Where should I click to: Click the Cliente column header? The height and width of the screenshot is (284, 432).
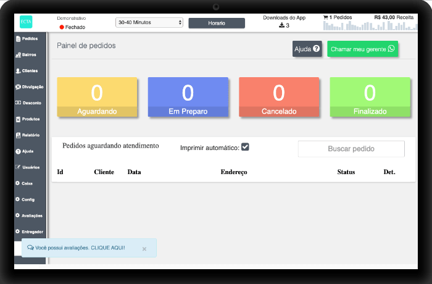(104, 172)
